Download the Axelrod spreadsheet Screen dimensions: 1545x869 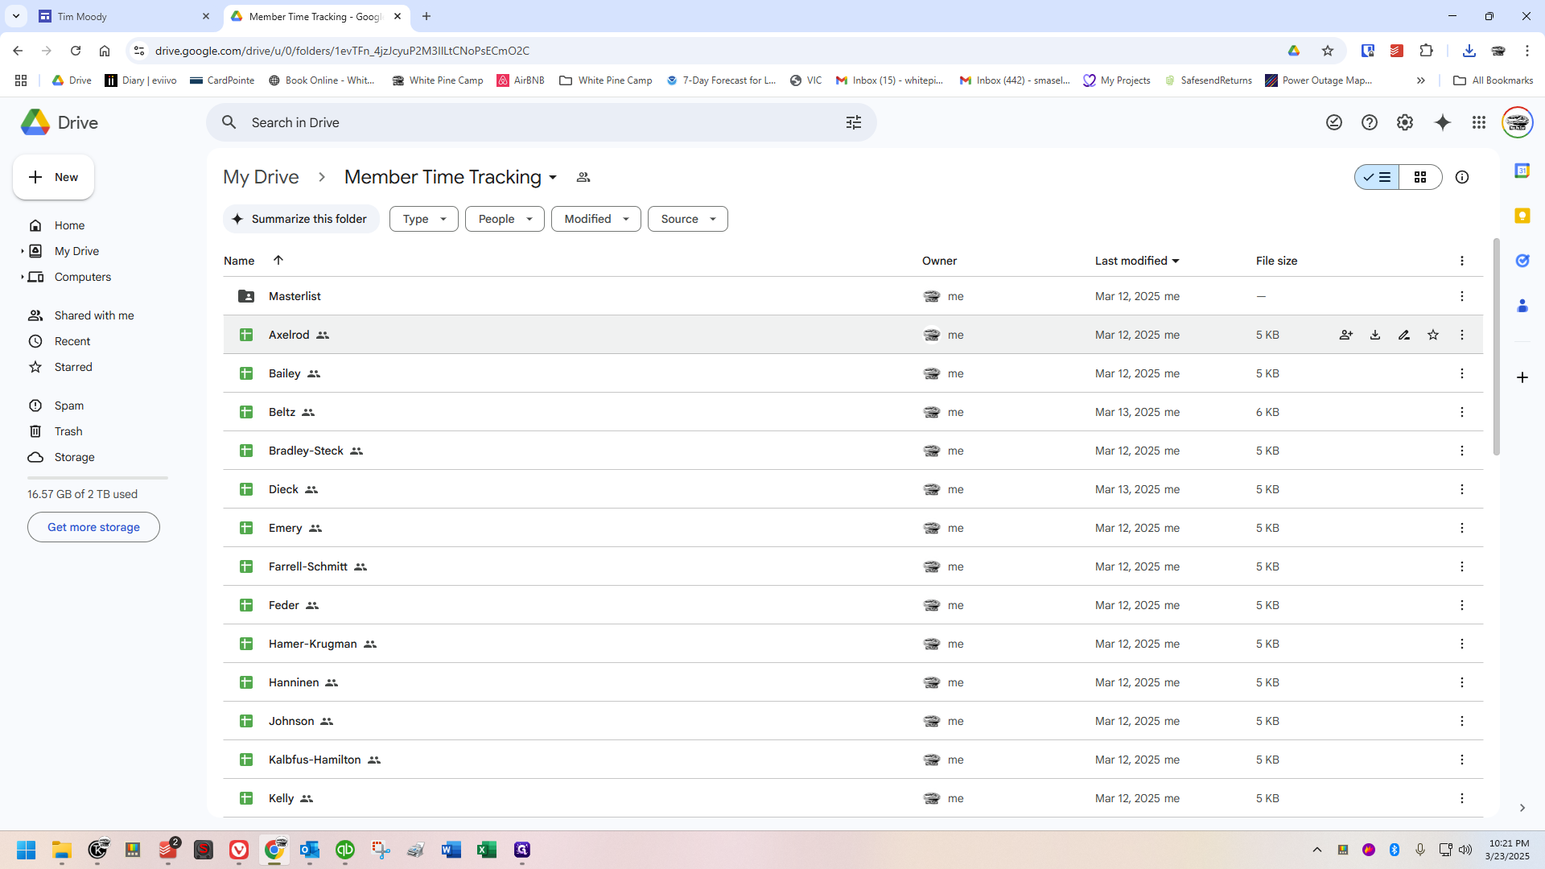[1375, 335]
